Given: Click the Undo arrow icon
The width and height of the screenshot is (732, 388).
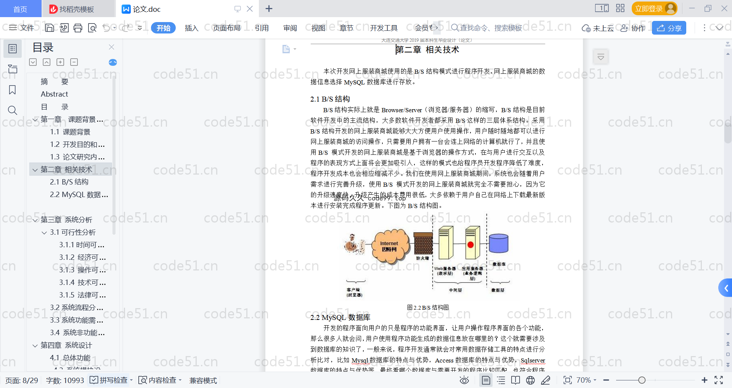Looking at the screenshot, I should point(106,28).
